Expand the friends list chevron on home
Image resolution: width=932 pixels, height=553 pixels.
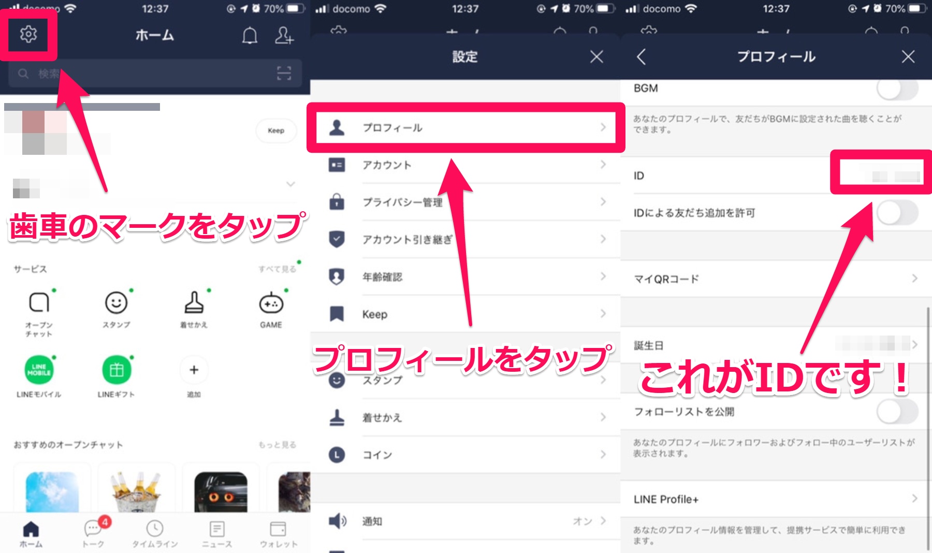290,184
